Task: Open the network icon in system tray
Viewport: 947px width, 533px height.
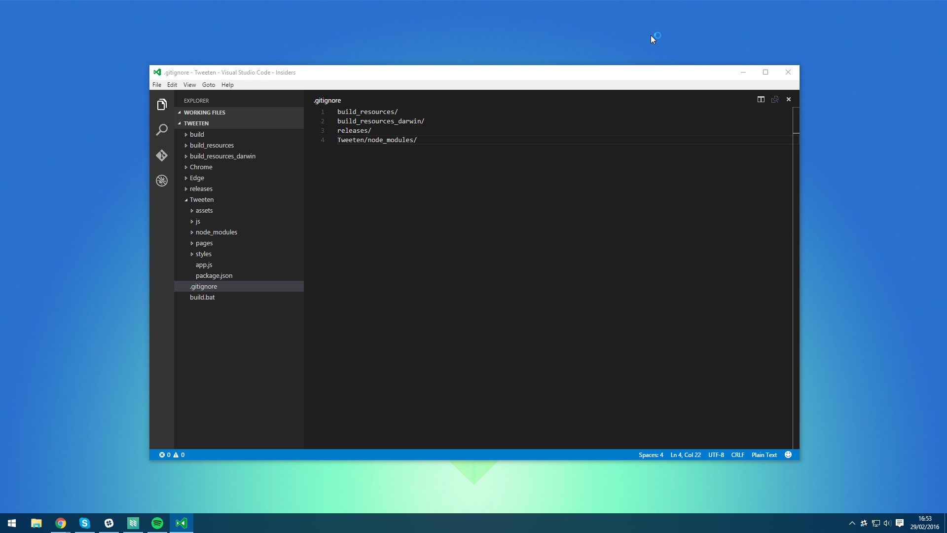Action: [875, 523]
